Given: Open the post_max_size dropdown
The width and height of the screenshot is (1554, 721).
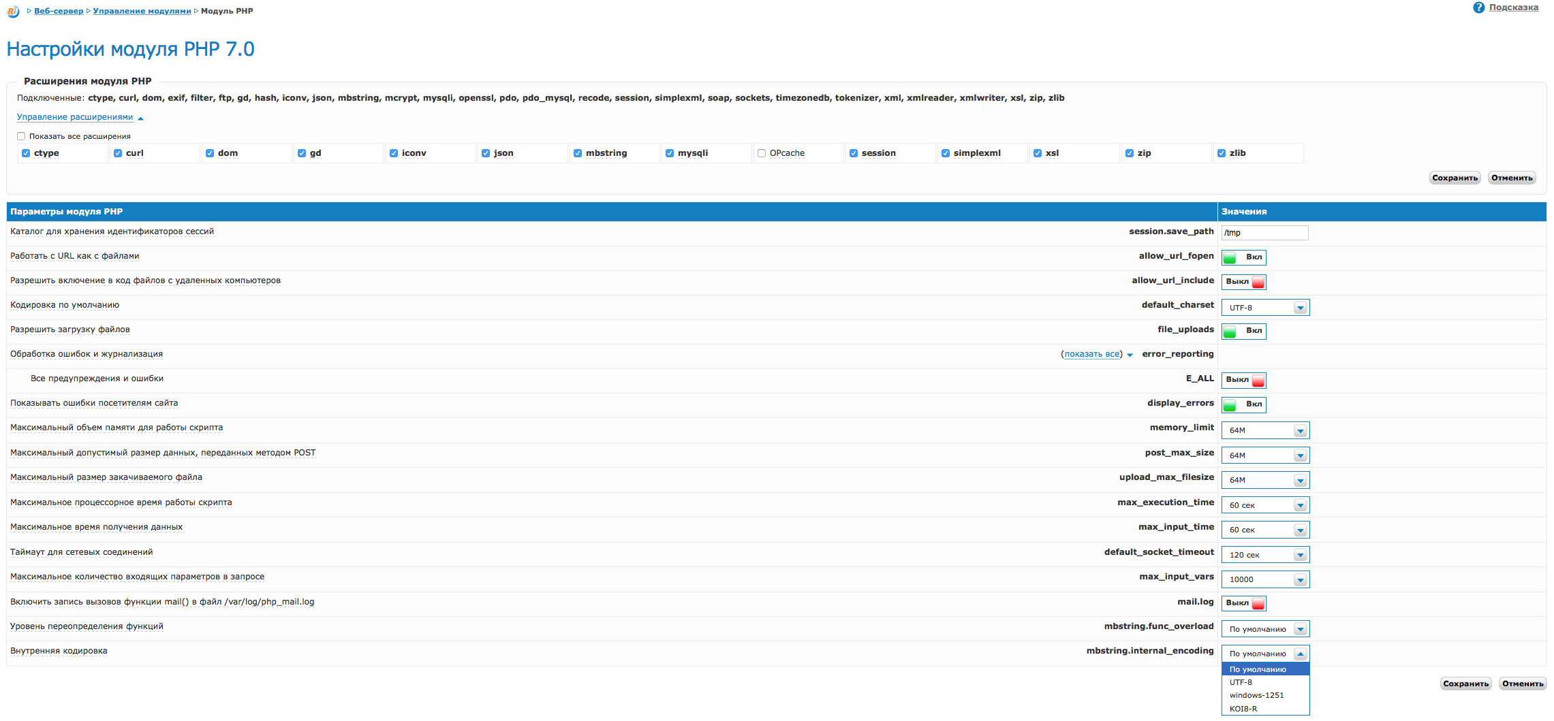Looking at the screenshot, I should pos(1265,455).
